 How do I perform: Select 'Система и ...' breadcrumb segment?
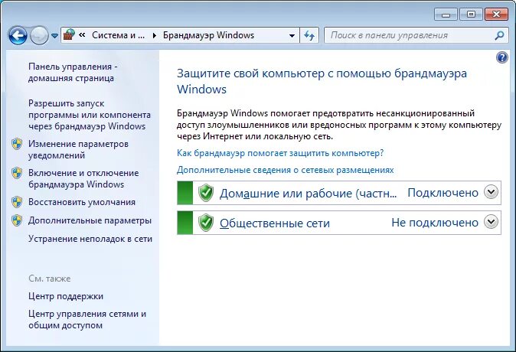click(118, 35)
